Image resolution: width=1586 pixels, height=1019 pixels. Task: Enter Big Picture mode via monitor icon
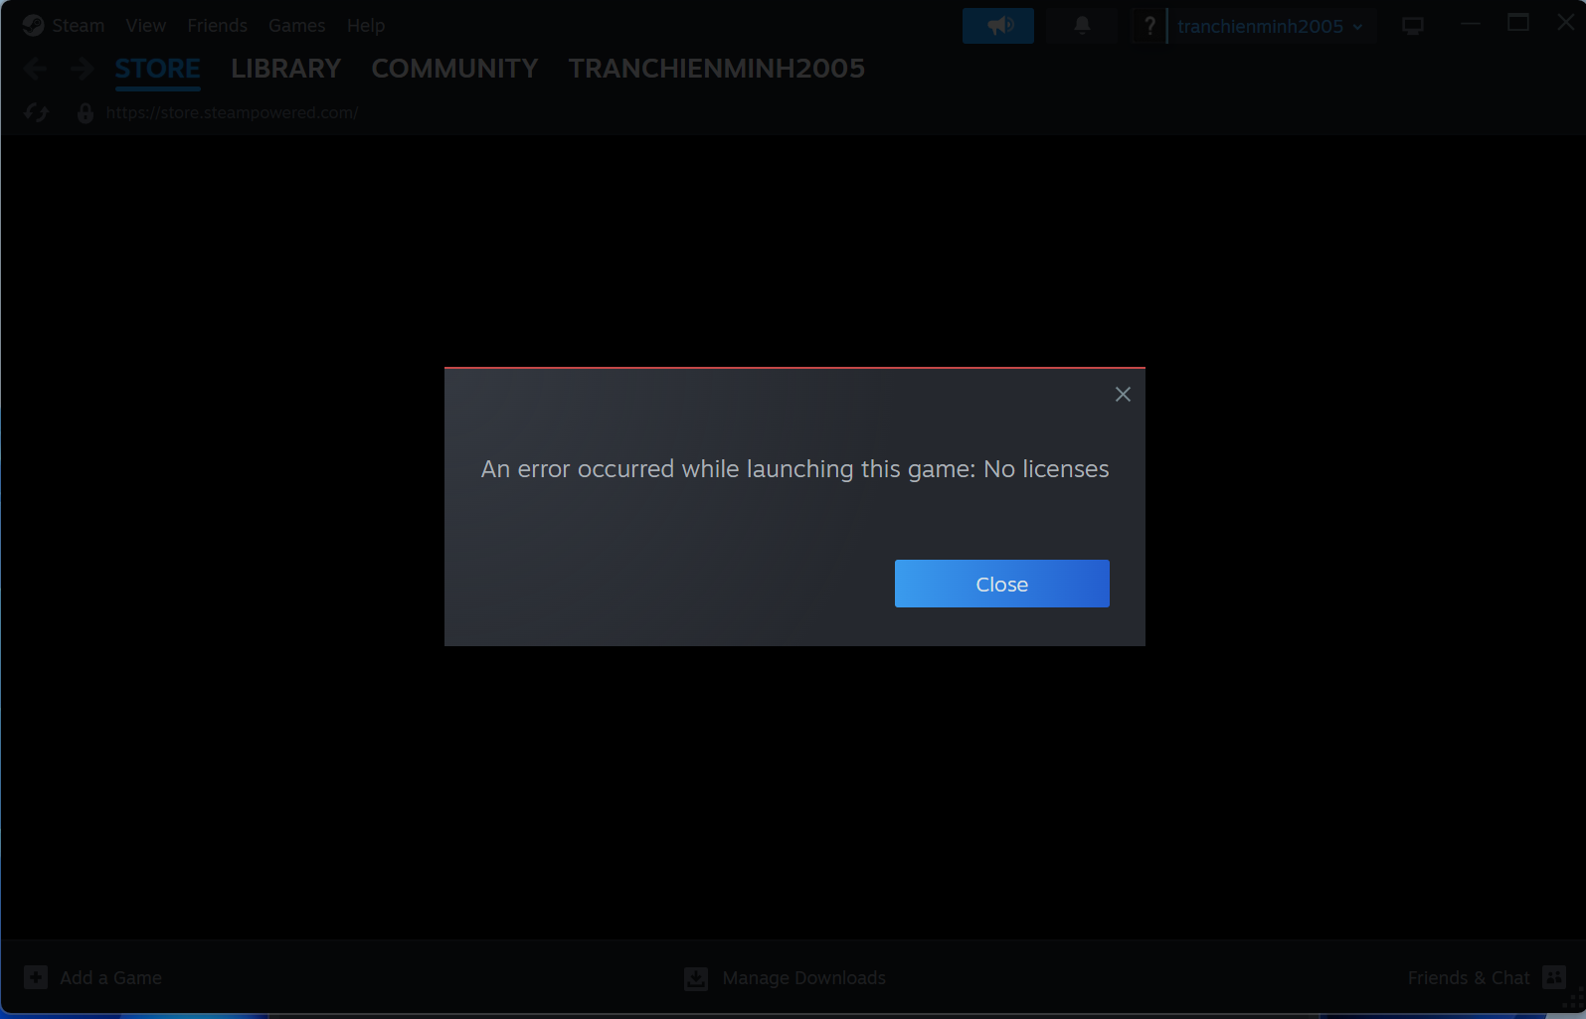[x=1413, y=26]
